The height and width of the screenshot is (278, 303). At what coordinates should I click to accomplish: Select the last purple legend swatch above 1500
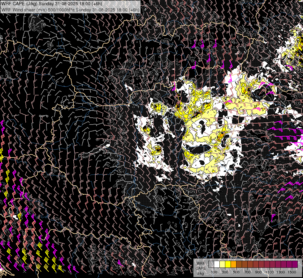[295, 264]
